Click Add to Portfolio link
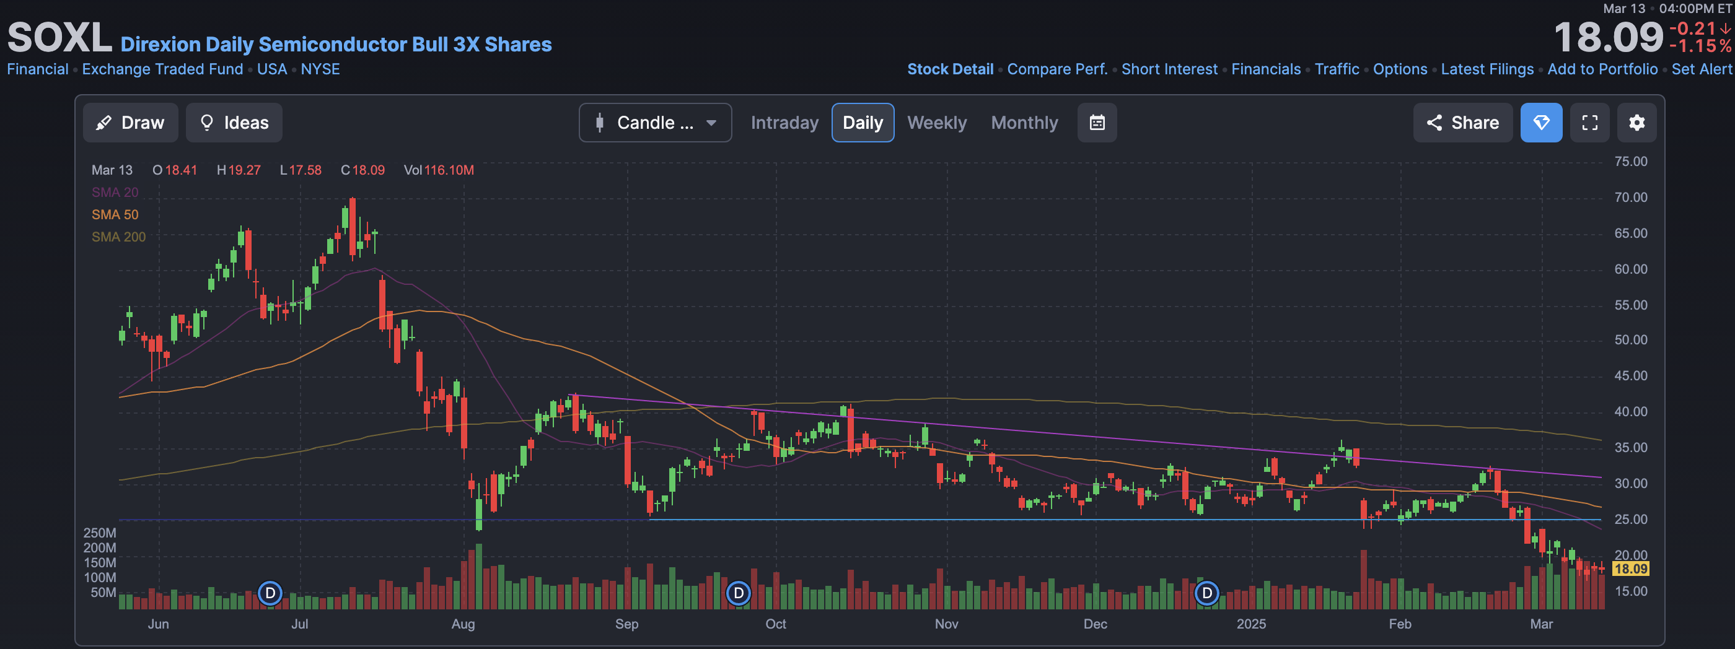The height and width of the screenshot is (649, 1735). 1602,69
